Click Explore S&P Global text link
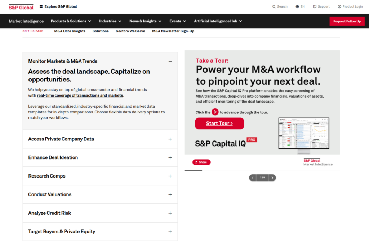This screenshot has width=369, height=246. click(61, 6)
